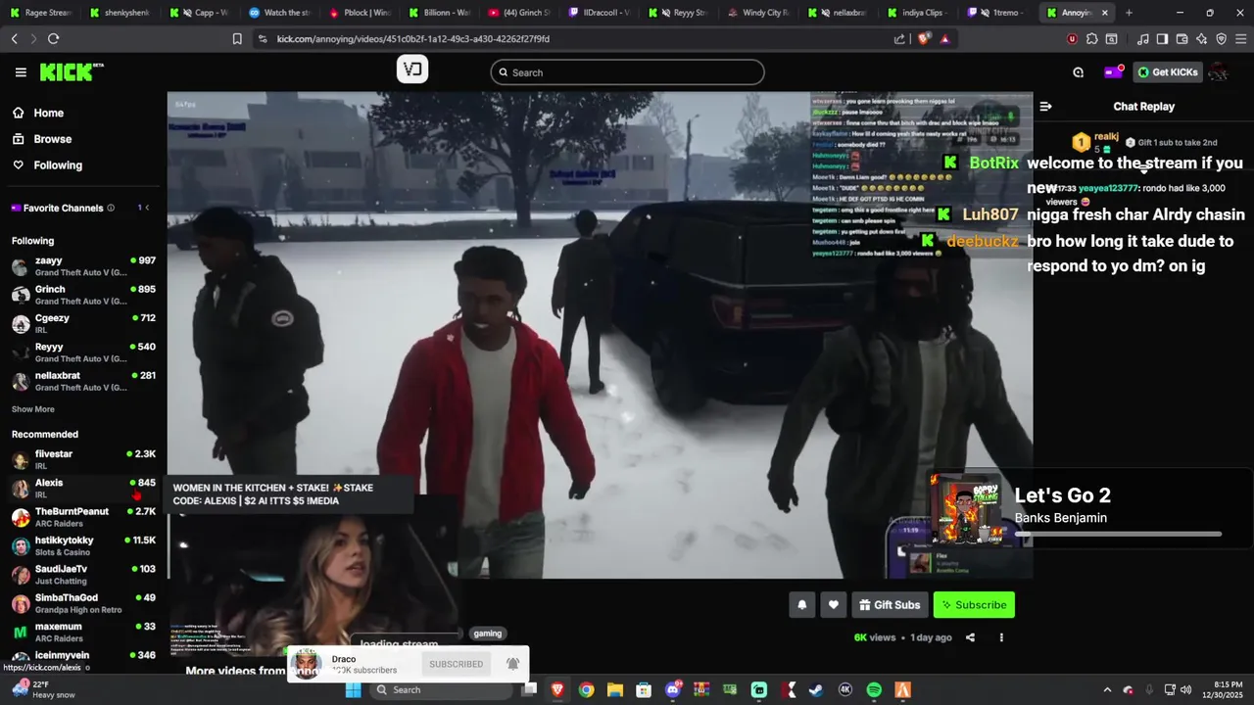Open Reyyy channel in Following list
This screenshot has width=1254, height=705.
pyautogui.click(x=83, y=352)
